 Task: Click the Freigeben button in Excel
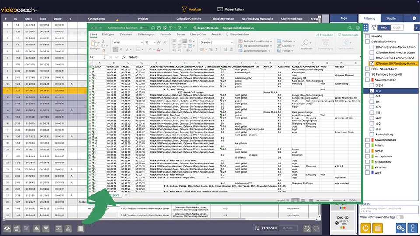[x=324, y=35]
